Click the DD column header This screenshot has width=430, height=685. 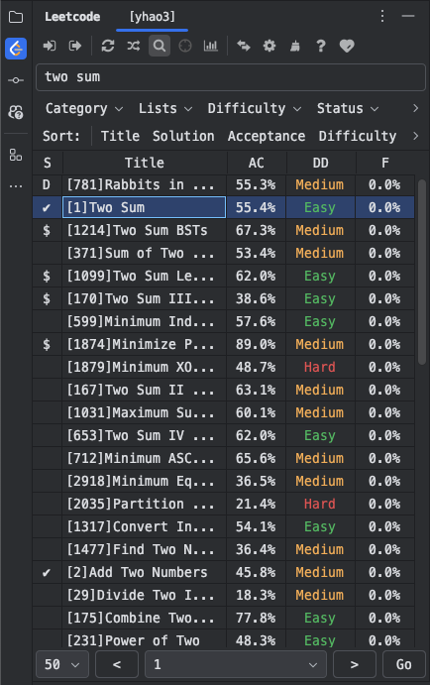click(320, 163)
